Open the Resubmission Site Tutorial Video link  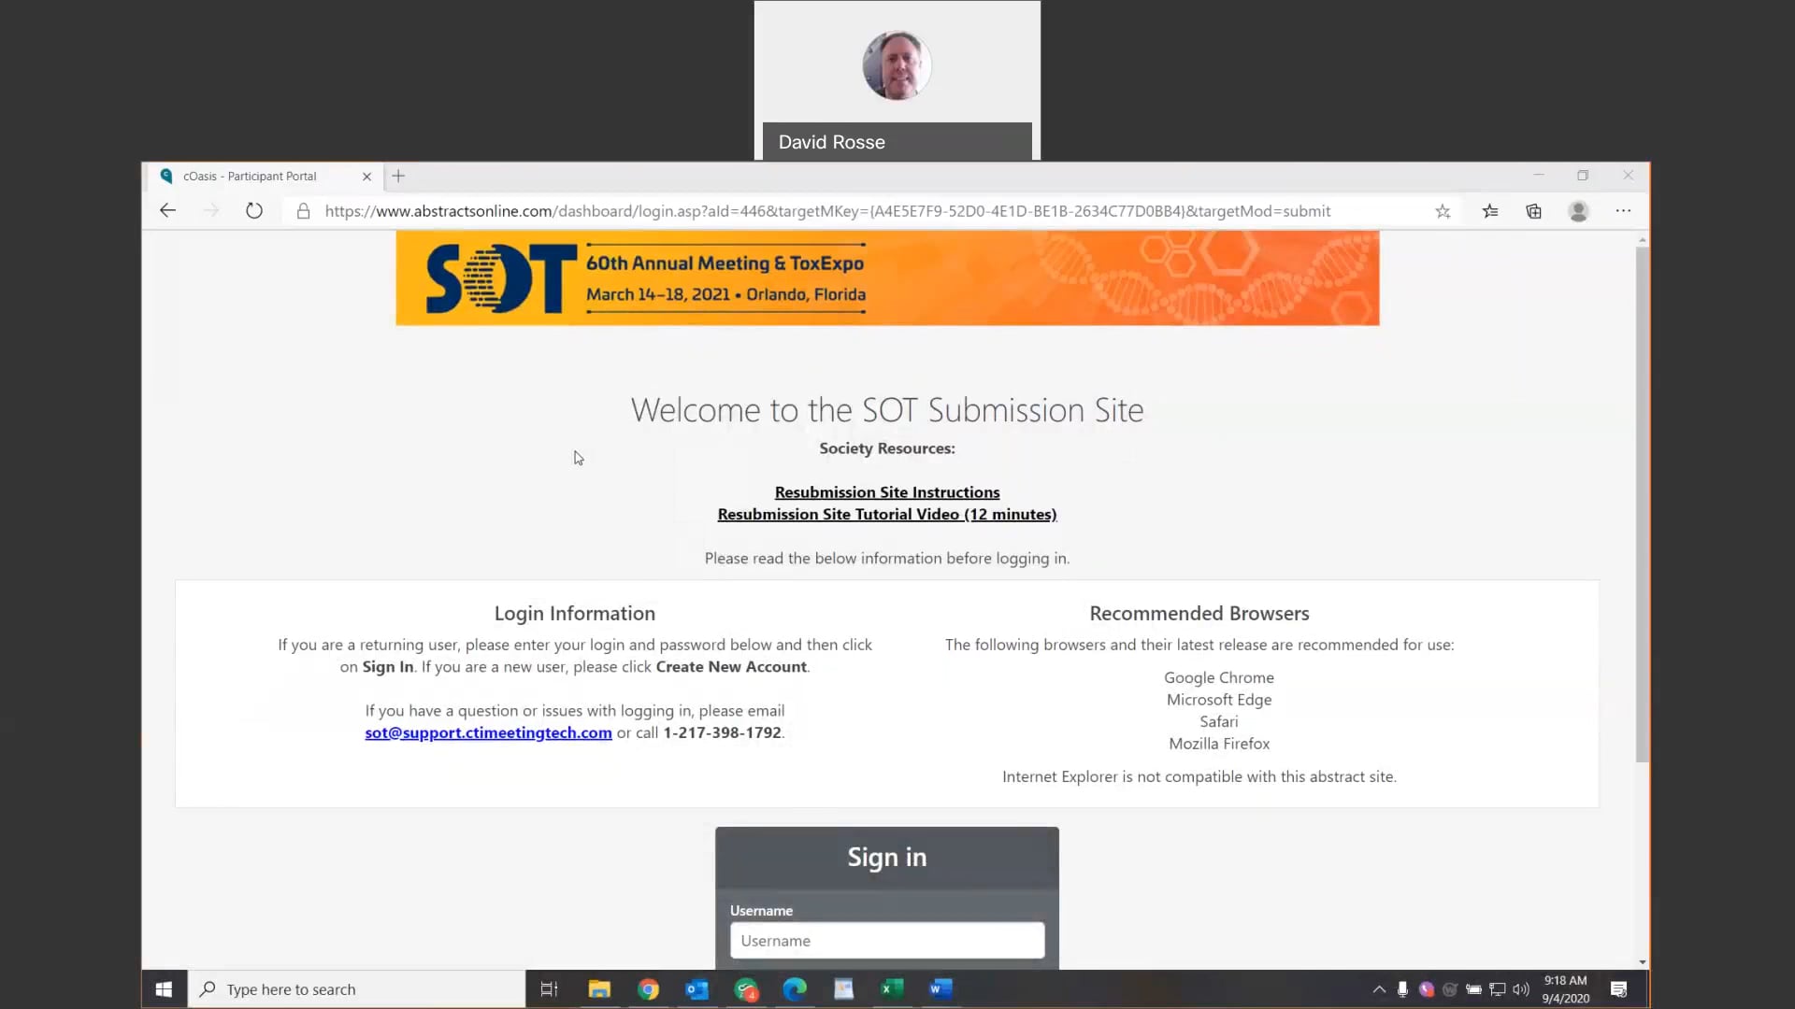(x=886, y=514)
